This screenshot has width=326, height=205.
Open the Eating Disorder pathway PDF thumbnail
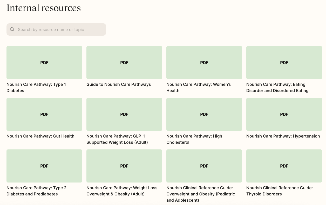coord(284,63)
